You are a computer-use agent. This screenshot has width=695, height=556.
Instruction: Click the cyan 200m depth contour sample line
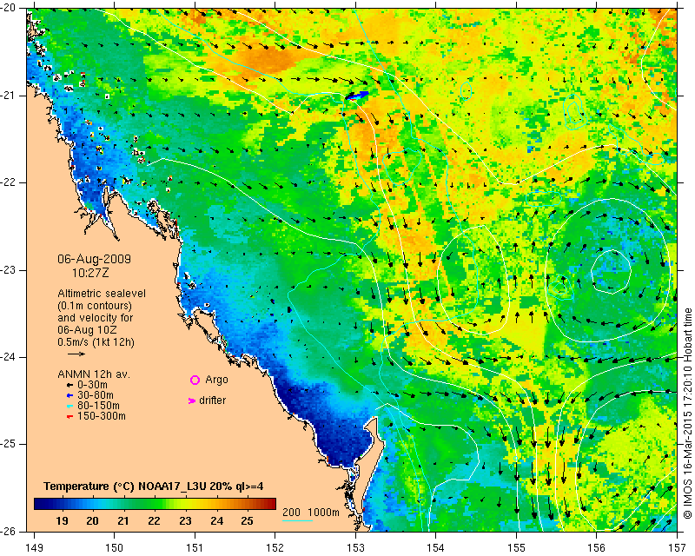(x=297, y=520)
